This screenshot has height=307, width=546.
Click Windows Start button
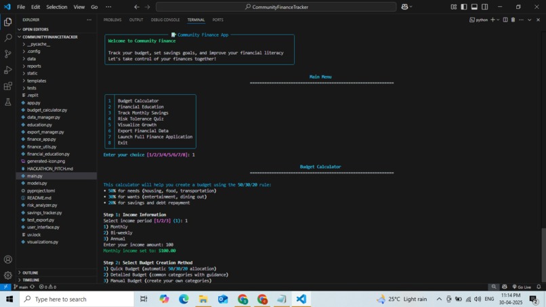(x=9, y=299)
